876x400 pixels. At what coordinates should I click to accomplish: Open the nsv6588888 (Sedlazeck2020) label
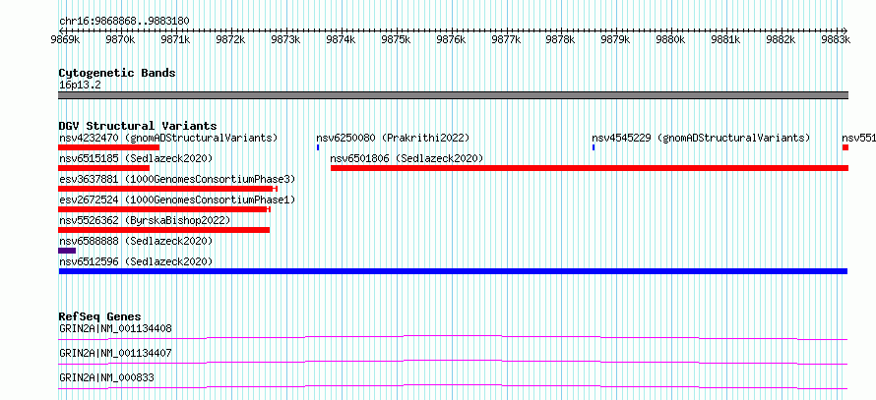136,241
